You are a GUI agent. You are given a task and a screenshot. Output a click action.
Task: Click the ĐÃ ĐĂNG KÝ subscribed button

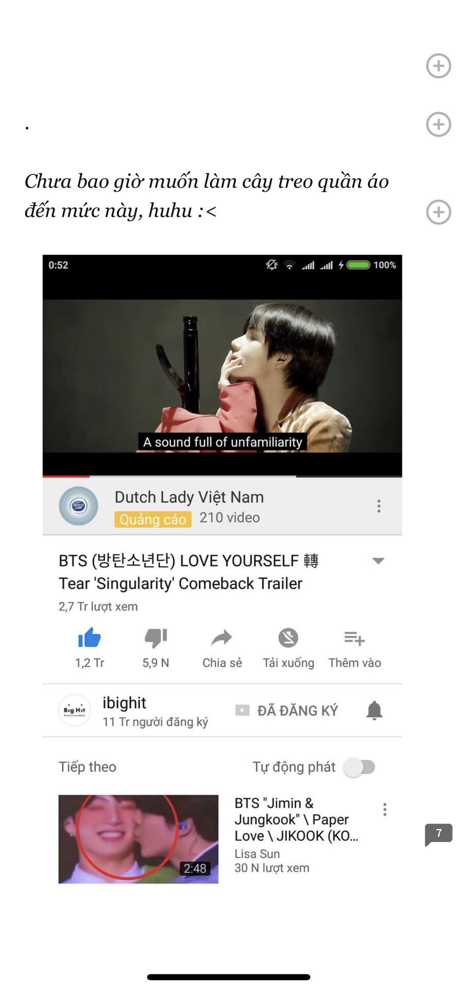286,711
